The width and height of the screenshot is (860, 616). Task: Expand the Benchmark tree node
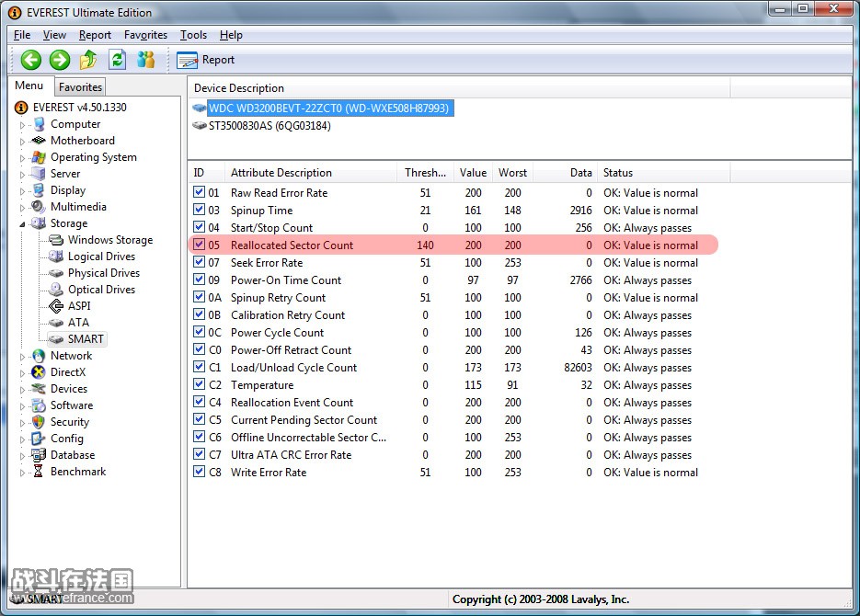tap(22, 472)
